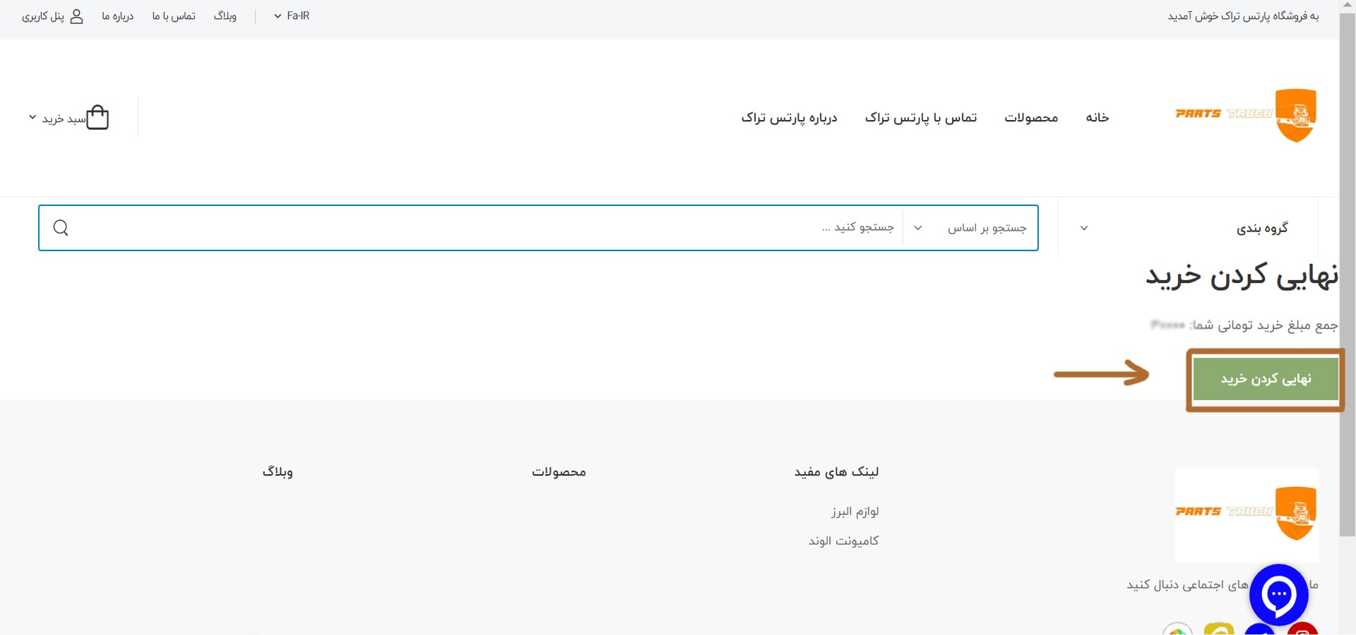The height and width of the screenshot is (635, 1356).
Task: Open the floating blue chat widget
Action: pos(1278,594)
